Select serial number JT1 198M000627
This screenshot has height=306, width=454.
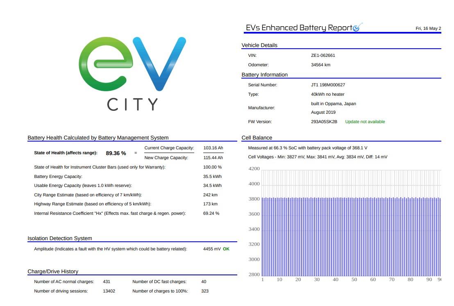(x=328, y=85)
